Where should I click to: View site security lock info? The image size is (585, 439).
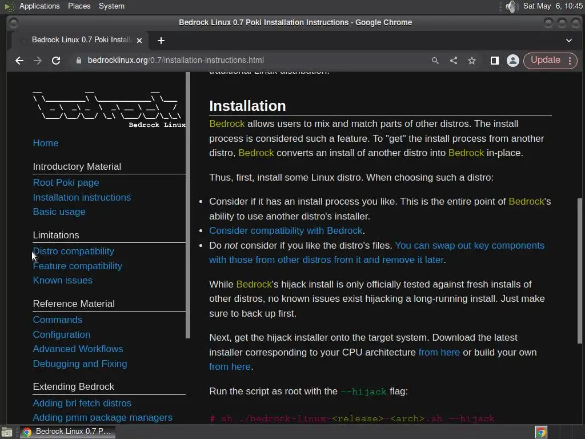tap(78, 61)
